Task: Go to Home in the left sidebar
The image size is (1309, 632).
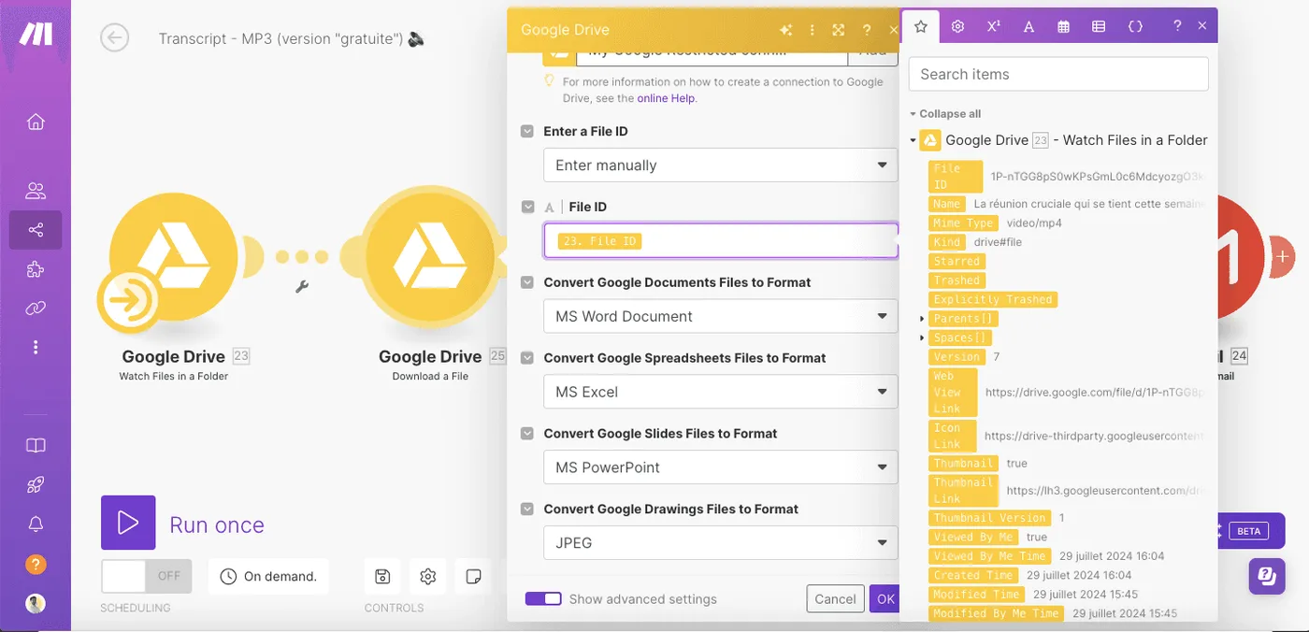Action: (x=36, y=122)
